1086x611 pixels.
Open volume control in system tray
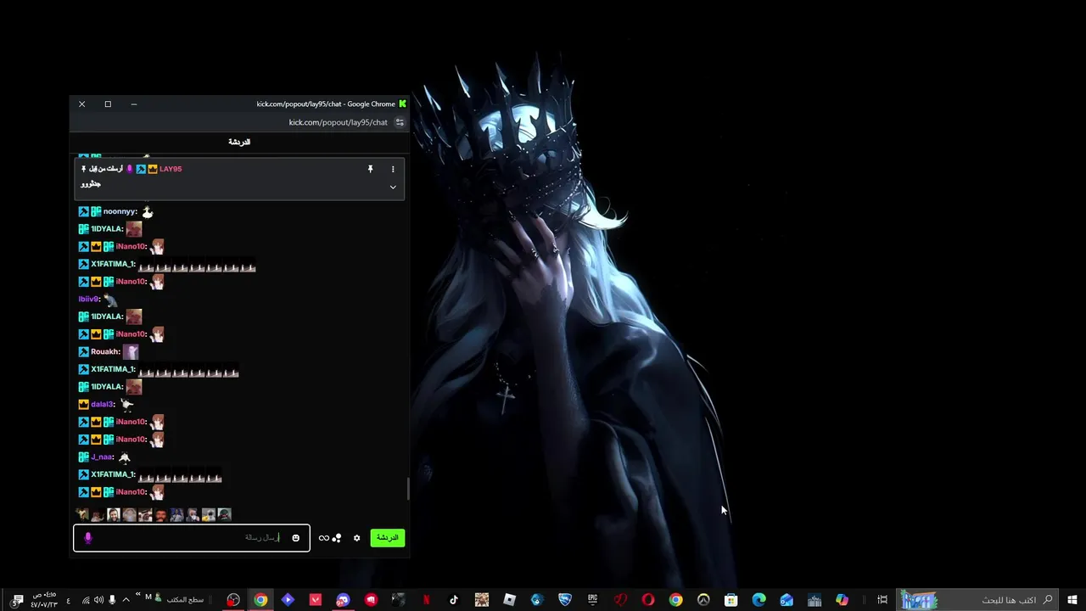98,600
